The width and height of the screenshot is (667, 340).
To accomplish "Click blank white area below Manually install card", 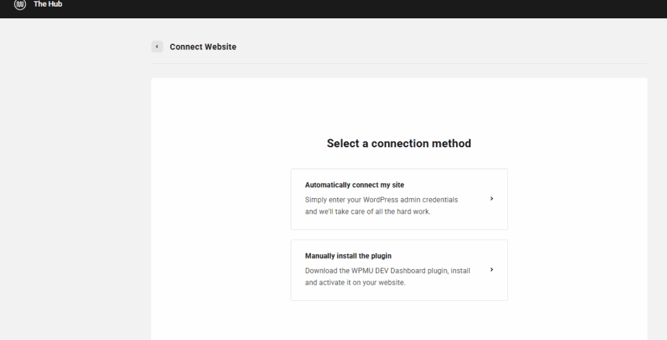I will 399,322.
